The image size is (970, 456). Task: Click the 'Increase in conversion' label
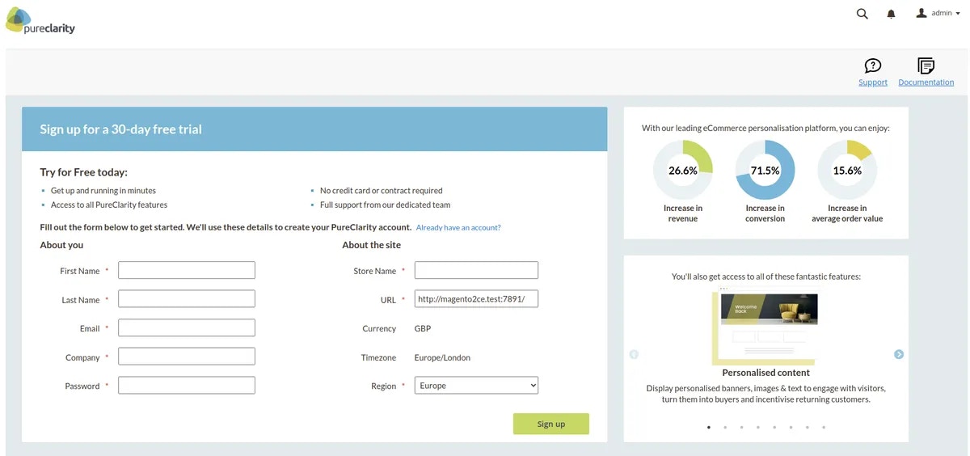tap(765, 213)
